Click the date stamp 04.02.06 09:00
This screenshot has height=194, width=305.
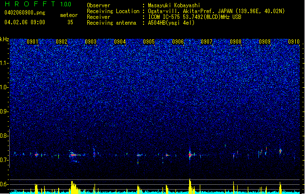[x=25, y=22]
